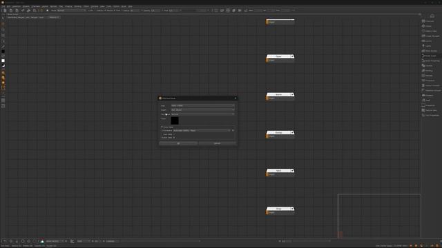Toggle the Scalar Data checkbox
The image size is (442, 248).
[x=174, y=138]
